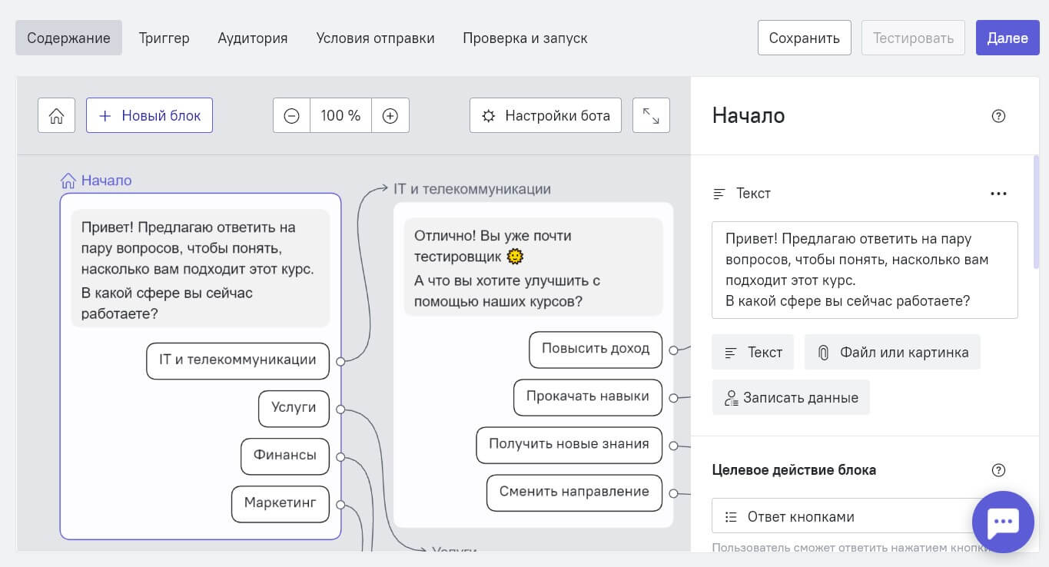Screen dimensions: 1049x567
Task: Switch to the Аудитория tab
Action: click(253, 38)
